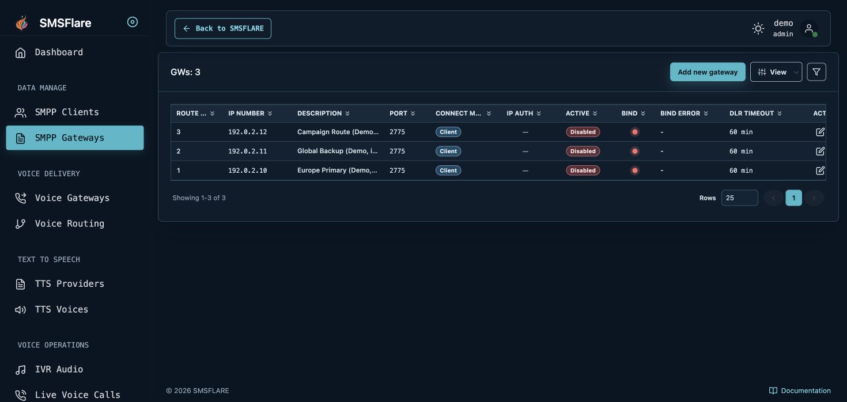Select page 1 in pagination
The image size is (847, 402).
point(793,198)
